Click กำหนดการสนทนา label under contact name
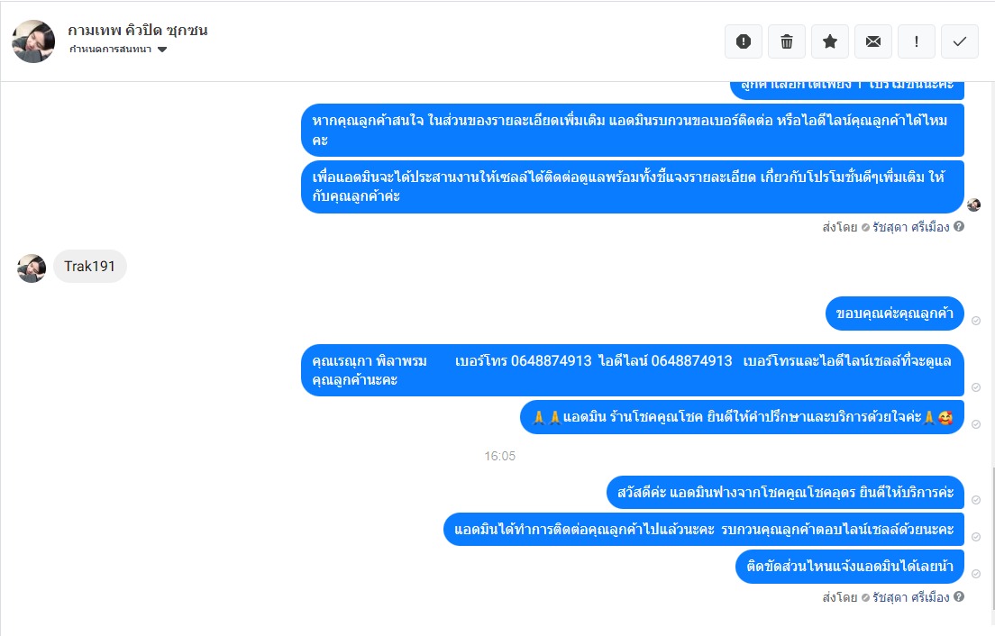 click(111, 50)
